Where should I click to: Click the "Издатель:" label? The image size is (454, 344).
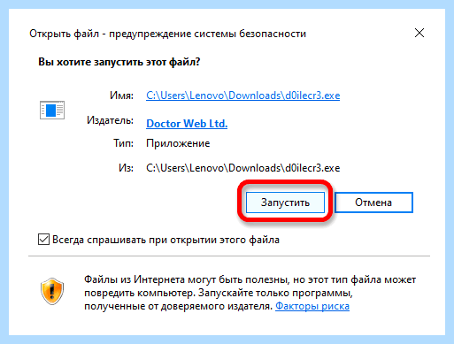pyautogui.click(x=110, y=120)
